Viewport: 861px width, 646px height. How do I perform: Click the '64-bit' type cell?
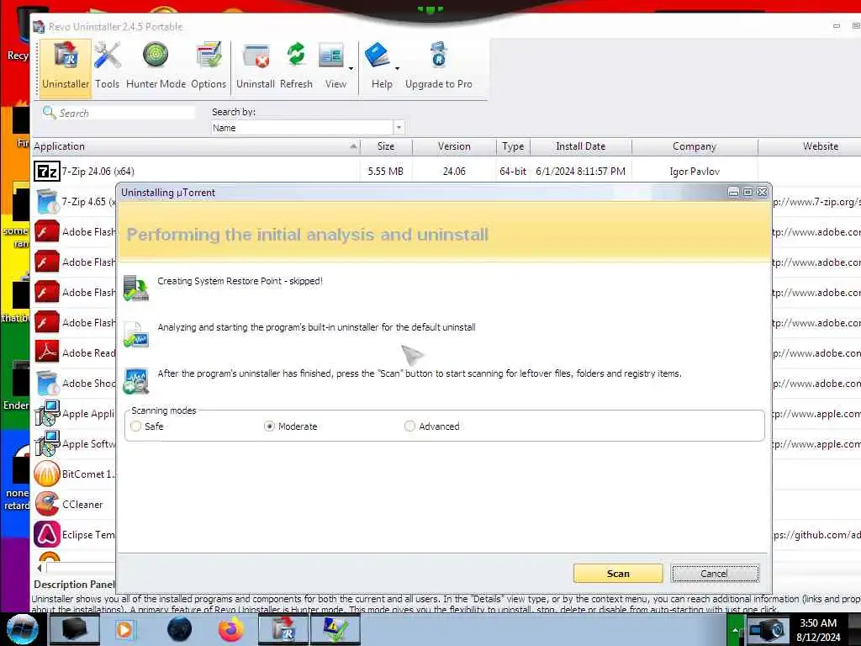(513, 172)
